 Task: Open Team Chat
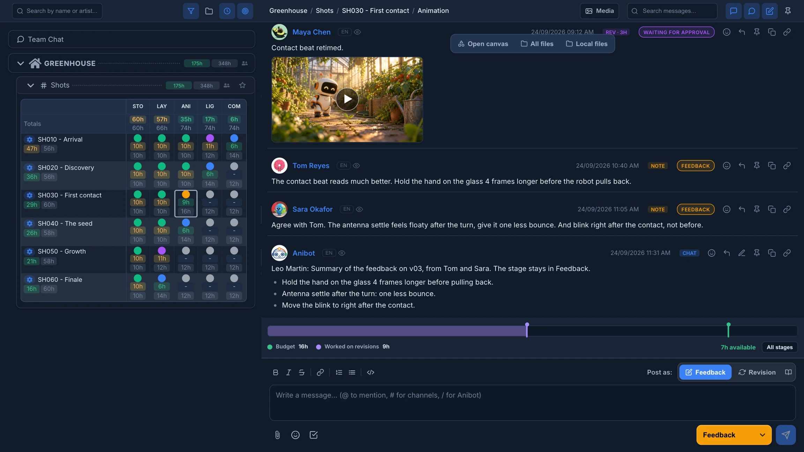132,39
